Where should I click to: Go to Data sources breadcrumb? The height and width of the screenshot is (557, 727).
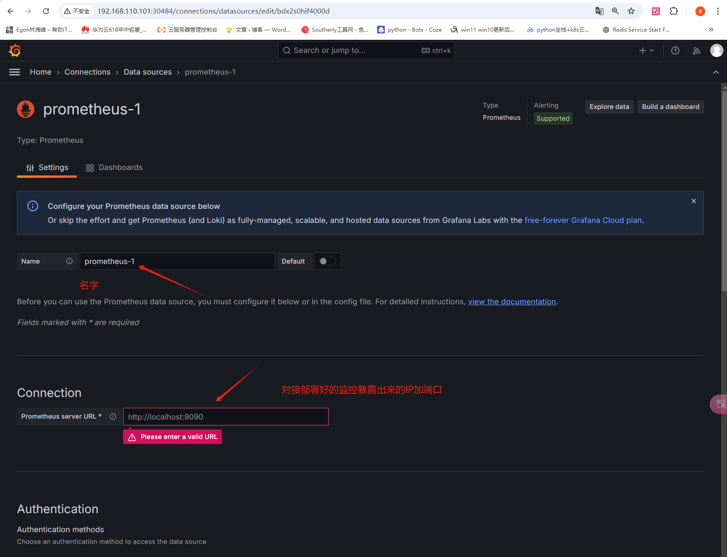(x=148, y=72)
